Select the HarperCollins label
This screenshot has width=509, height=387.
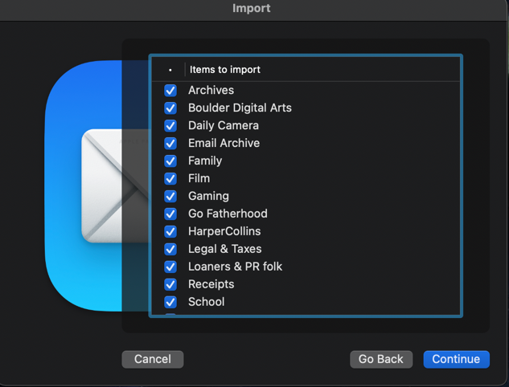[224, 231]
